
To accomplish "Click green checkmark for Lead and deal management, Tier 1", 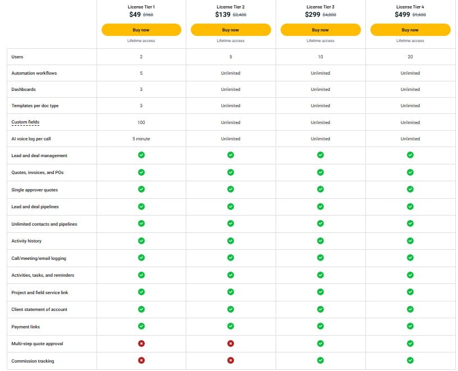I will point(141,155).
